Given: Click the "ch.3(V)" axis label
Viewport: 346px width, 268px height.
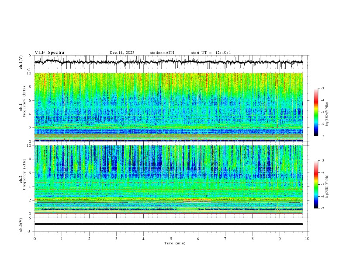Looking at the screenshot, I should [21, 225].
